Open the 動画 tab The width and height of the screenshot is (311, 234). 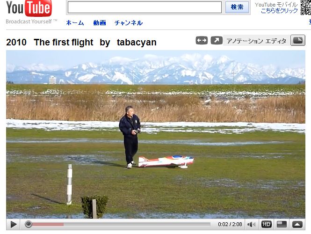100,23
